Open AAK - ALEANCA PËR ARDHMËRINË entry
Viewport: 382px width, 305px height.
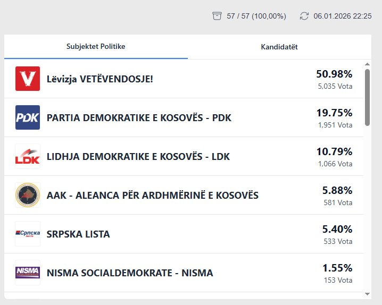pyautogui.click(x=153, y=195)
